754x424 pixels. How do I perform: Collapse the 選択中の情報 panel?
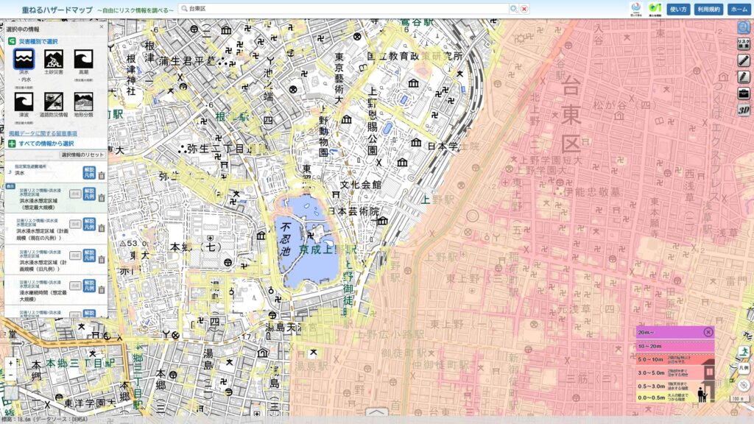102,26
